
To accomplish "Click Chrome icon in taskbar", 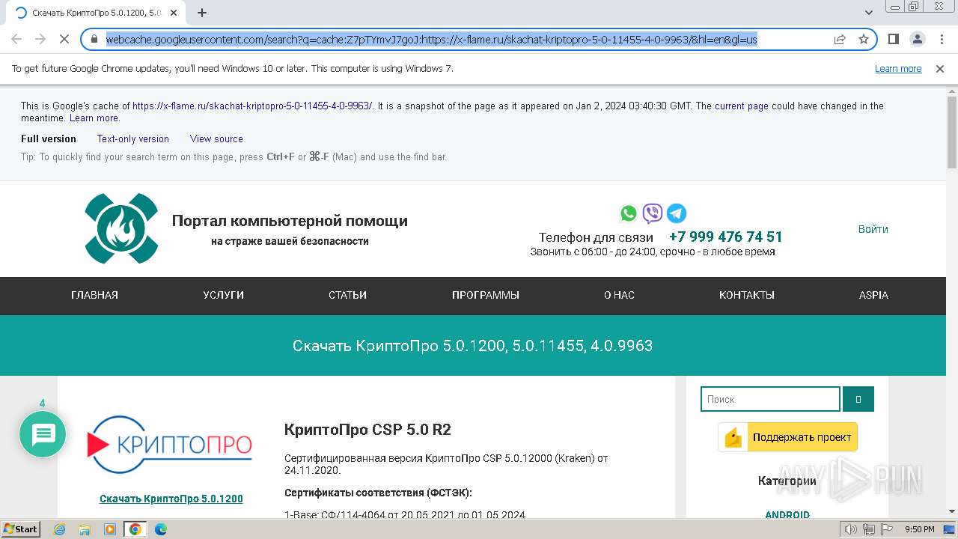I will (x=135, y=529).
